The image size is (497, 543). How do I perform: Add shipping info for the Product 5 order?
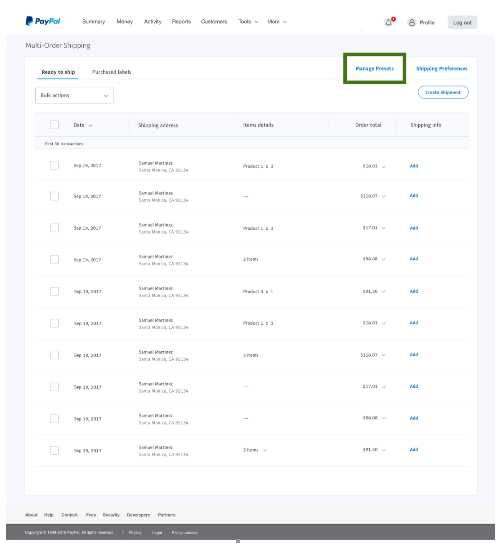(414, 291)
